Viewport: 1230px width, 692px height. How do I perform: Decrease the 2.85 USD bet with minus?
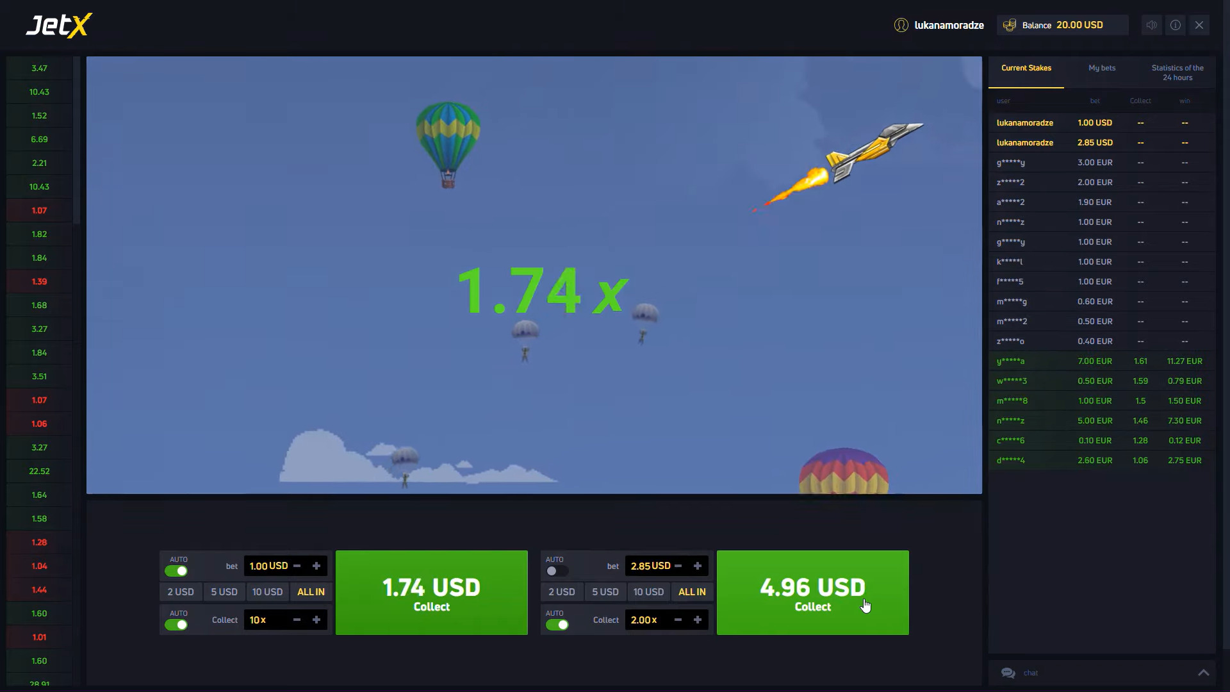point(678,566)
